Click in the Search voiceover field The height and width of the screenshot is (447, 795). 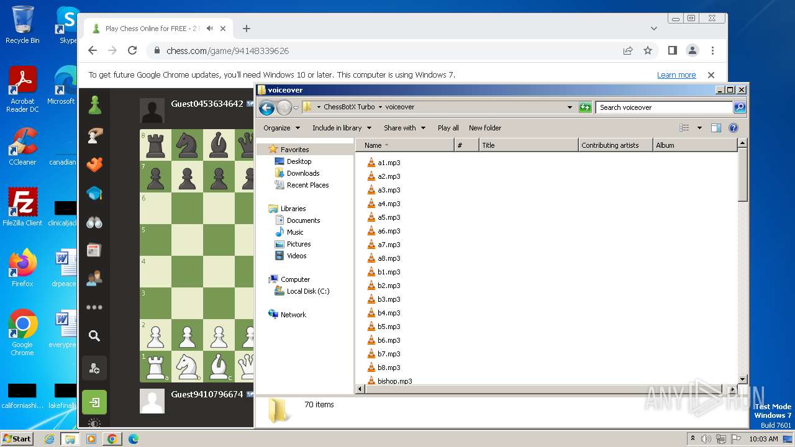pyautogui.click(x=664, y=107)
